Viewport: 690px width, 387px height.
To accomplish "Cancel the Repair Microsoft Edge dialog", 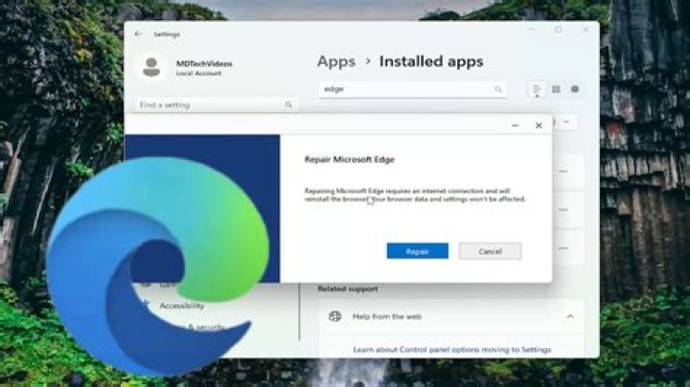I will (x=491, y=251).
